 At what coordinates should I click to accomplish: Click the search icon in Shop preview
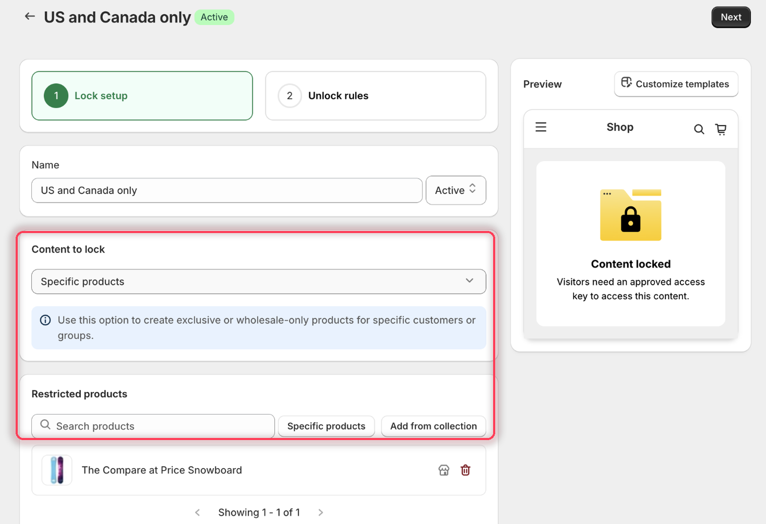point(699,129)
